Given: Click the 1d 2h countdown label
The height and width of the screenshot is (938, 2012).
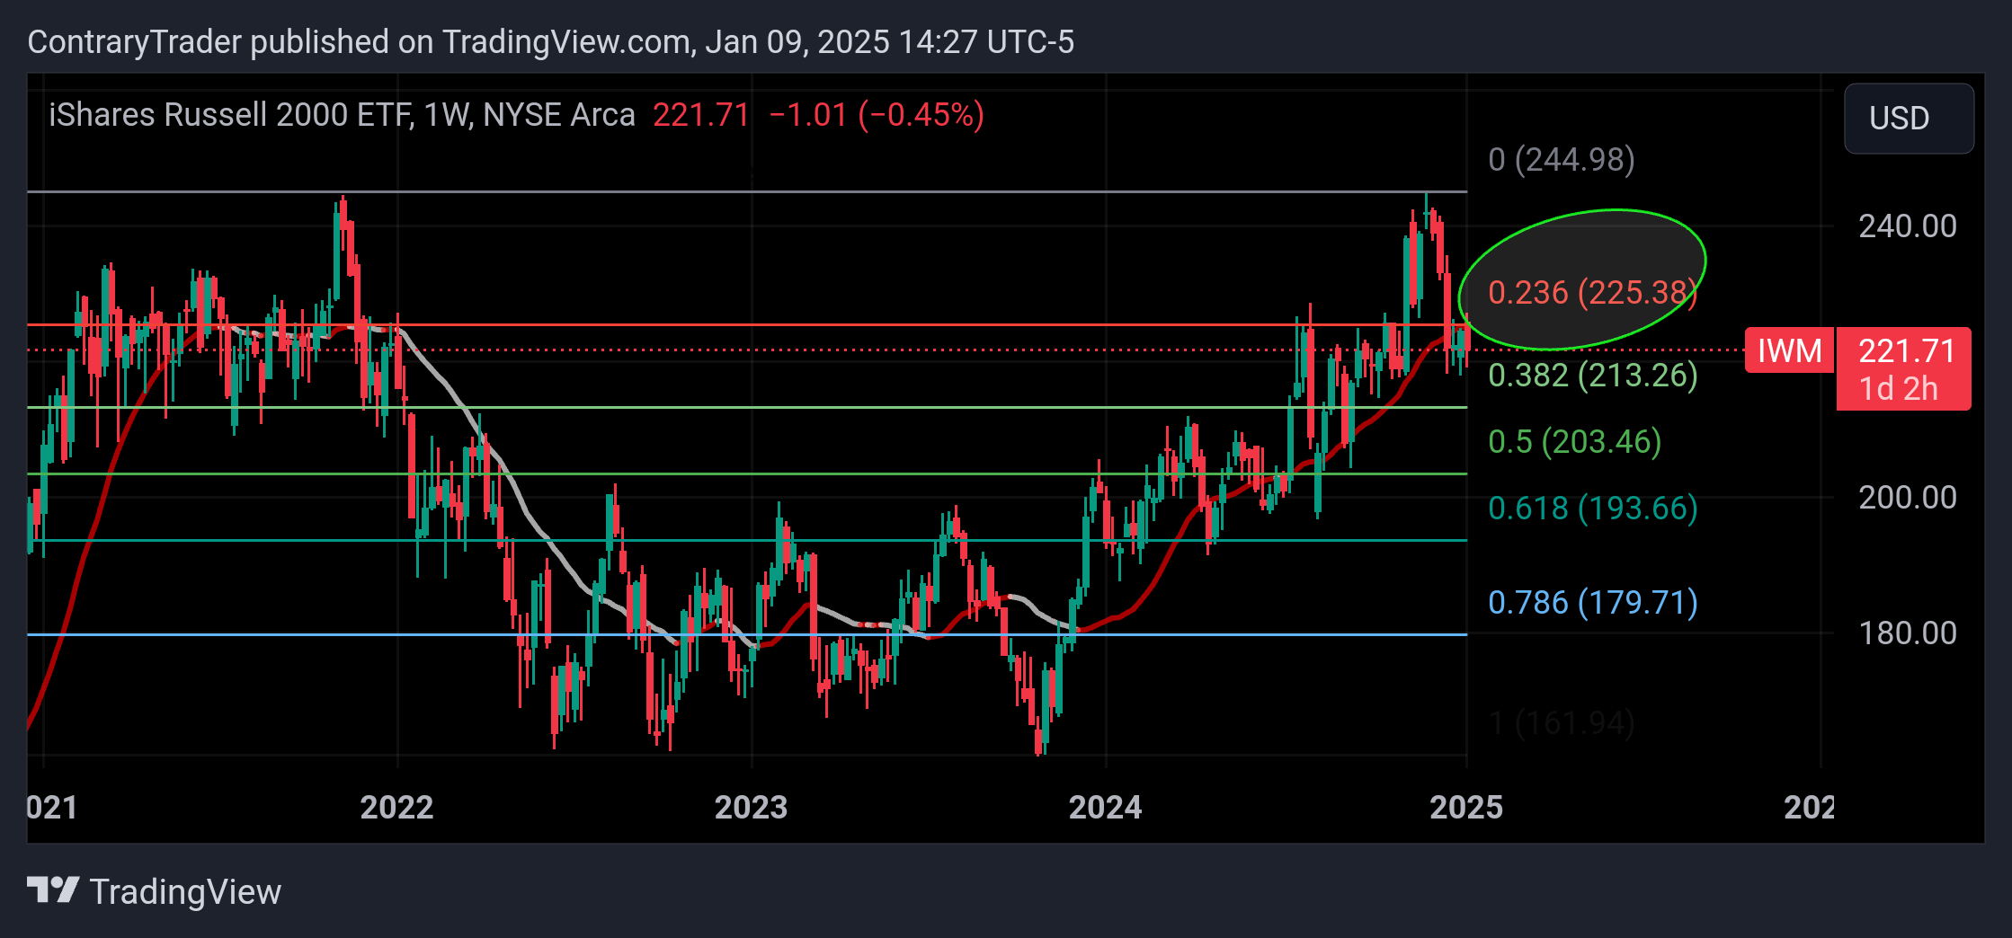Looking at the screenshot, I should (x=1898, y=389).
